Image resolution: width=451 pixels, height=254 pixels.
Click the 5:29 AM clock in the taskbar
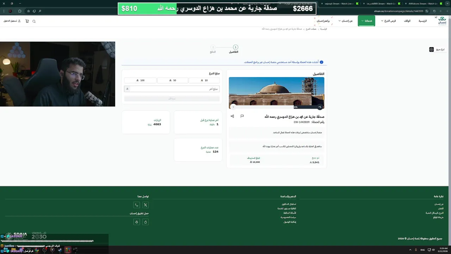coord(444,248)
